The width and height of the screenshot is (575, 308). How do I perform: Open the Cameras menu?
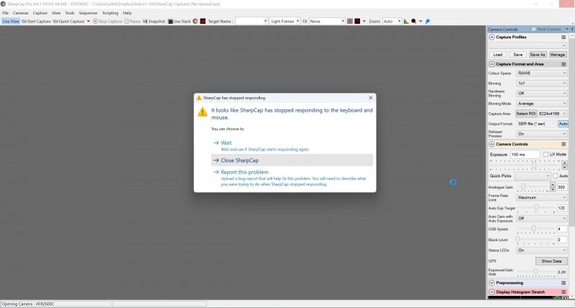click(21, 13)
